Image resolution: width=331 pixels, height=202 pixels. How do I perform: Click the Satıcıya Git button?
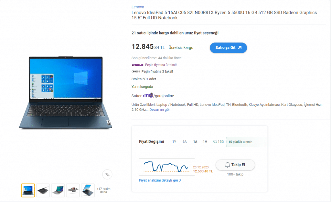(x=228, y=48)
